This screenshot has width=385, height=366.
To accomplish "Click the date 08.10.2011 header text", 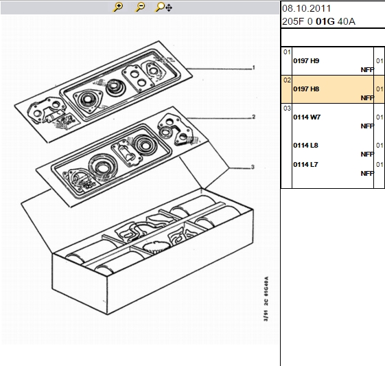I will [x=307, y=9].
